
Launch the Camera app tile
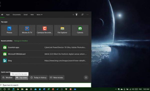click(80, 30)
